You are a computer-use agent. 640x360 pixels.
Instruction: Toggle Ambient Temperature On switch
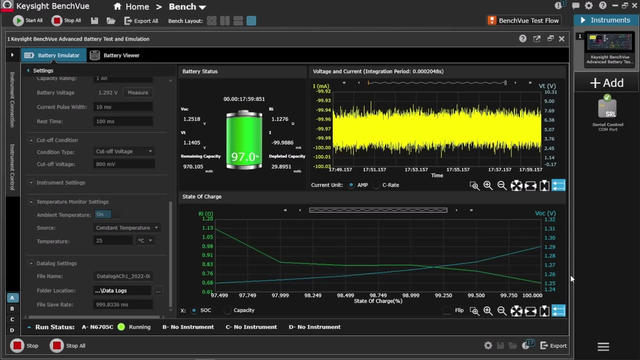click(x=107, y=214)
